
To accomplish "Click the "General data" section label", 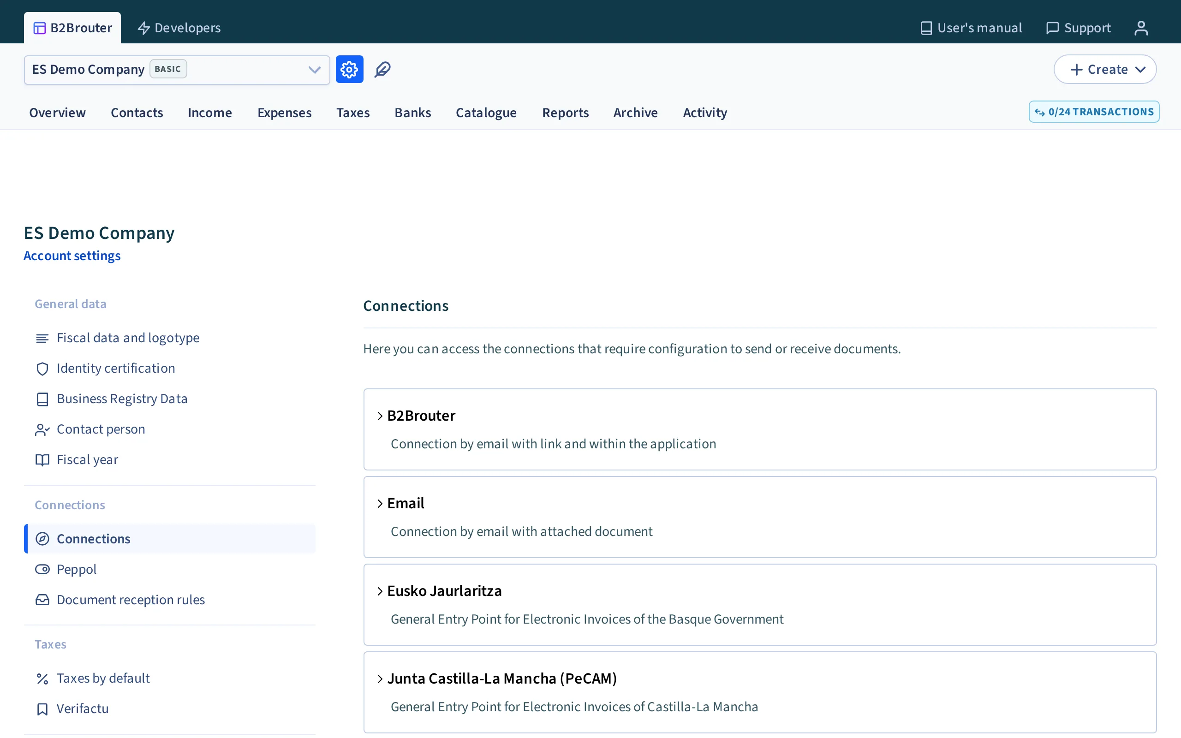I will 70,304.
